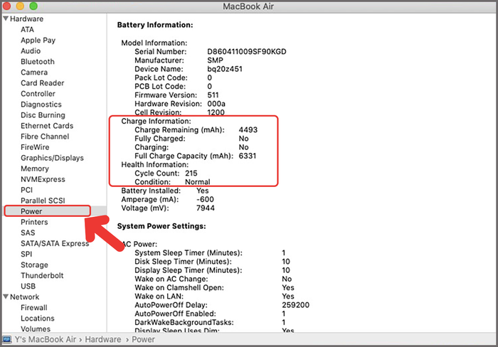Select Printers in the sidebar
Viewport: 498px width, 347px height.
coord(34,222)
